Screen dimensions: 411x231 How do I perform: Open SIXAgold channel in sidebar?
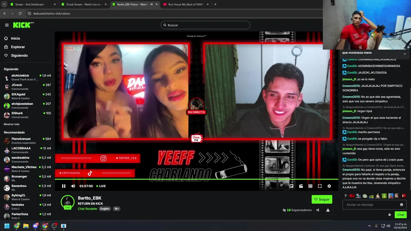tap(27, 96)
